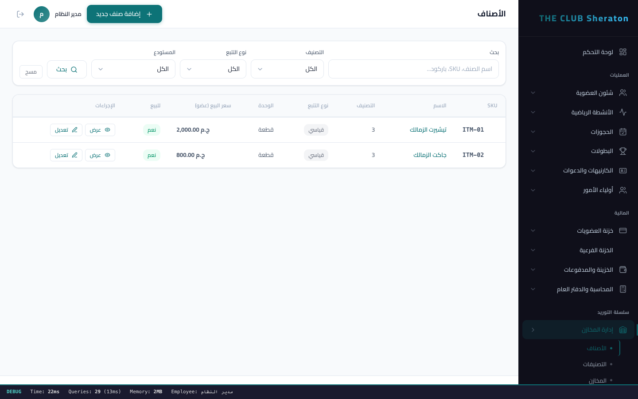Click the sports activities pulse icon
Viewport: 638px width, 399px height.
[623, 112]
